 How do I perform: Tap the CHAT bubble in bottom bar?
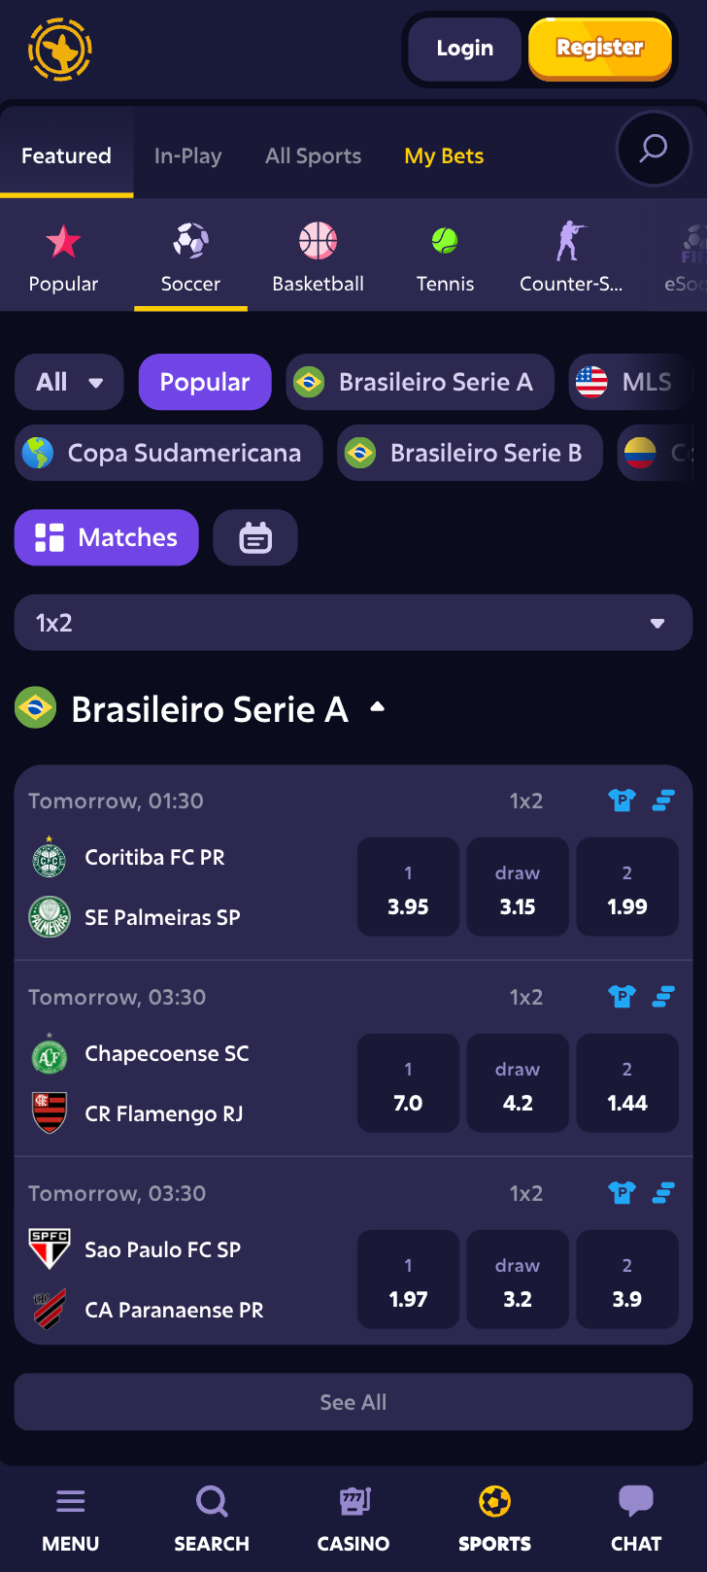point(636,1519)
